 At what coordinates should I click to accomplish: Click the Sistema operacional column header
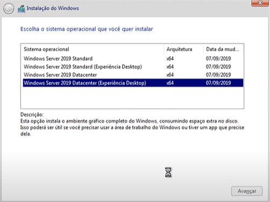coord(93,49)
